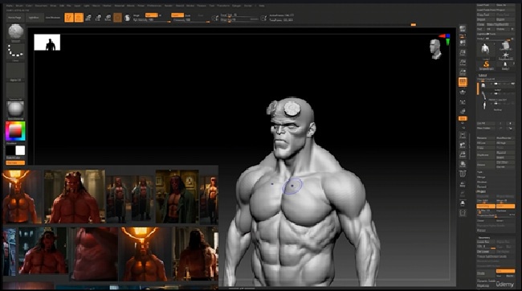Open the Document menu in menu bar

coord(41,6)
